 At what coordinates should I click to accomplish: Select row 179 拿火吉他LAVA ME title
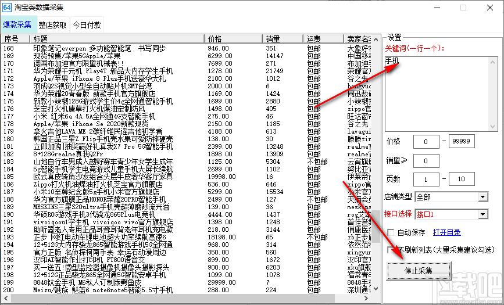[x=98, y=131]
